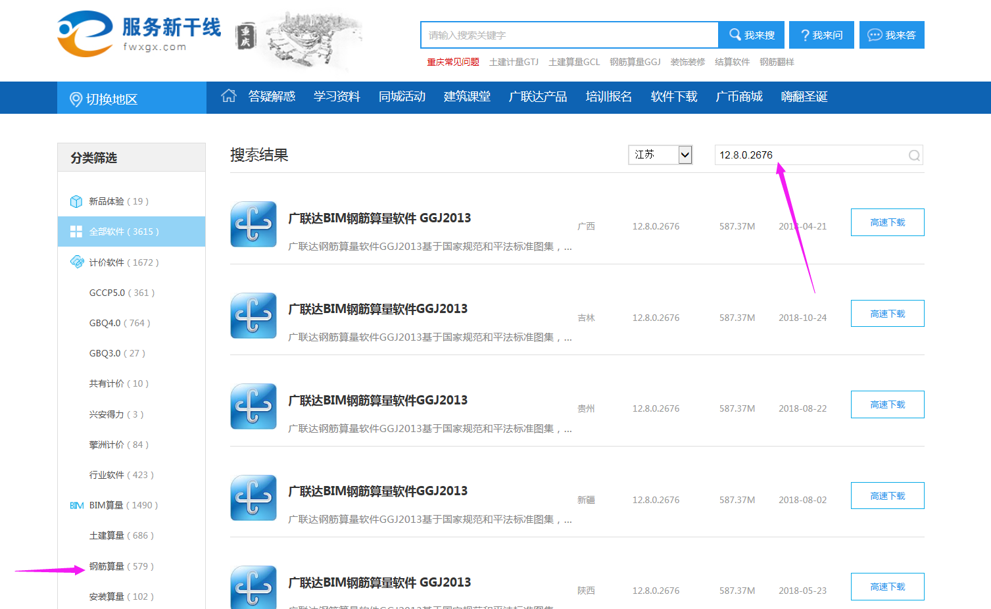The width and height of the screenshot is (991, 609).
Task: Click 高速下载 for the 广西 entry
Action: pyautogui.click(x=887, y=222)
